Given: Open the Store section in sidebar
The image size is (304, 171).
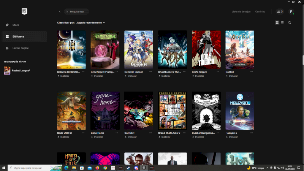Looking at the screenshot, I should coord(16,25).
